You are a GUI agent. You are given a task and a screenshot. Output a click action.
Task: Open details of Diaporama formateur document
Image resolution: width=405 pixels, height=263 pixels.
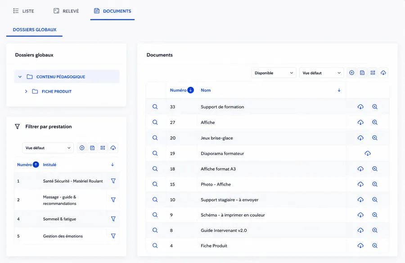[155, 153]
